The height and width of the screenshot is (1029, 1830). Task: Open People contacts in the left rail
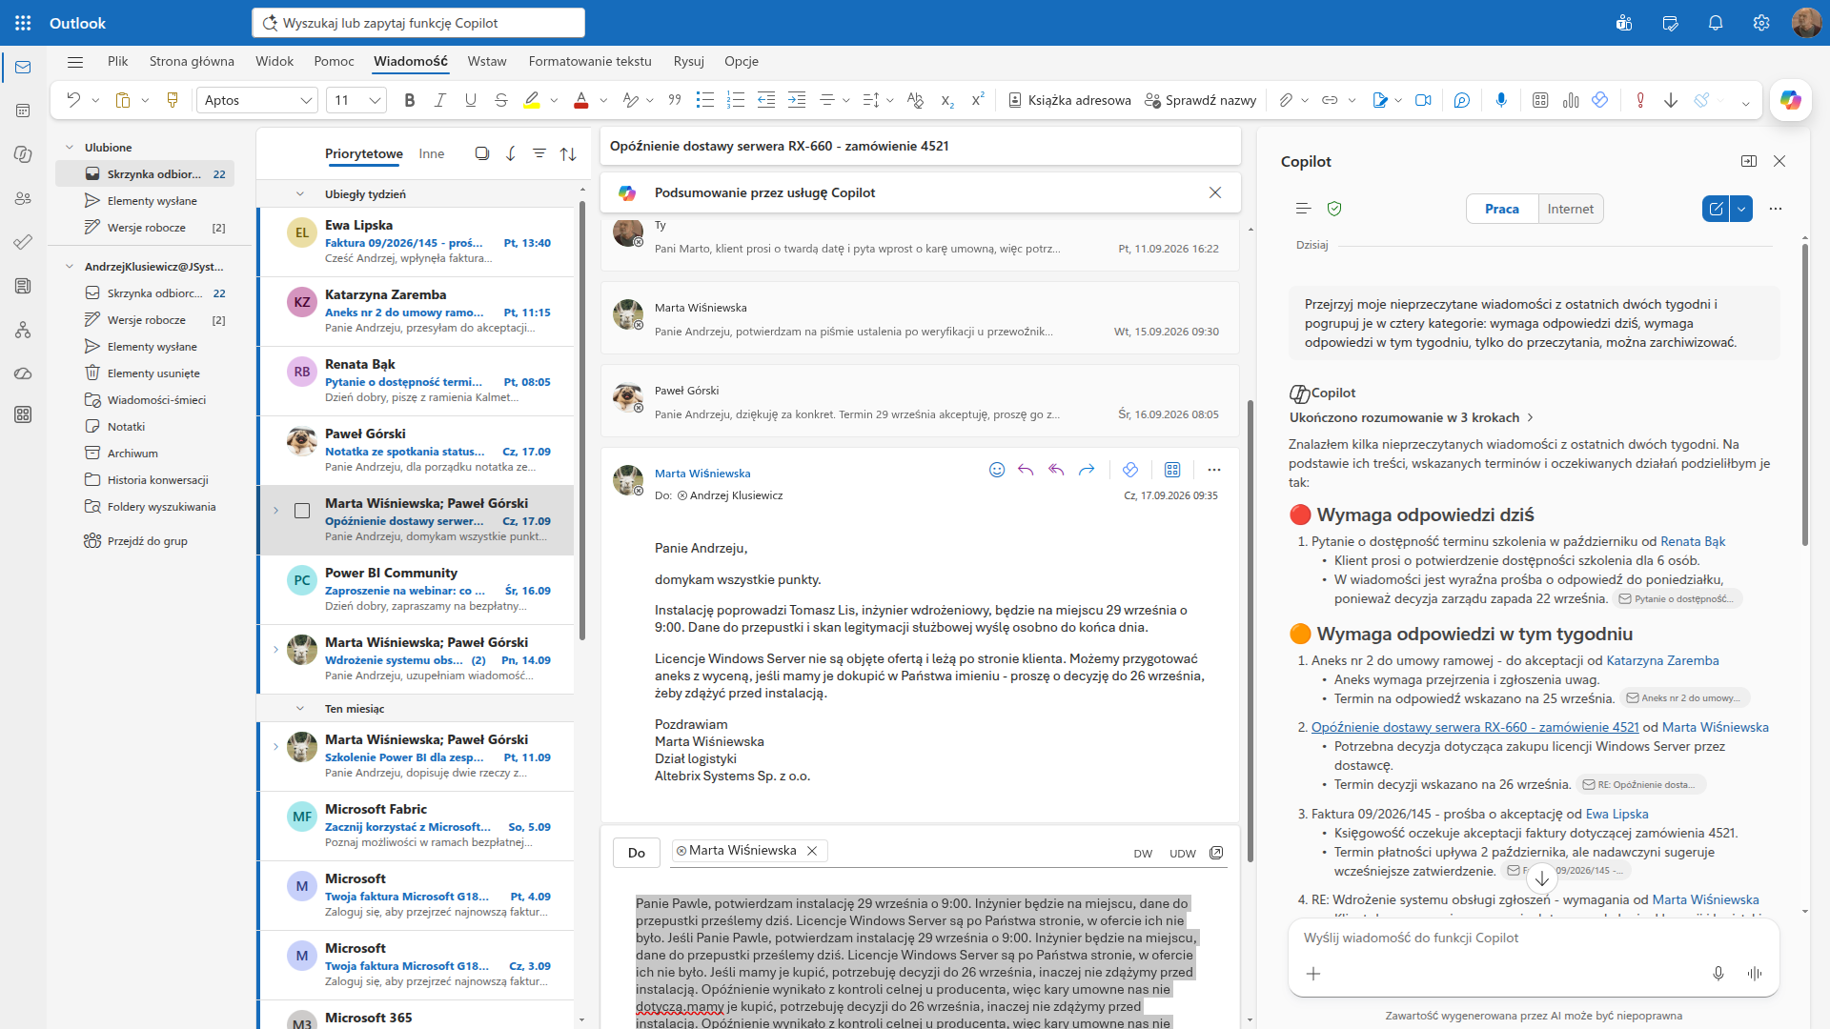pos(23,198)
